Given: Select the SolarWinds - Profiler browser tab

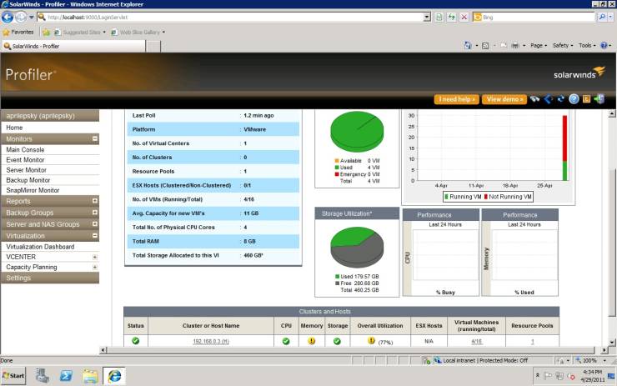Looking at the screenshot, I should tap(73, 46).
